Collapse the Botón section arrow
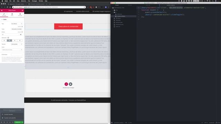This screenshot has width=221, height=124. 2,20
